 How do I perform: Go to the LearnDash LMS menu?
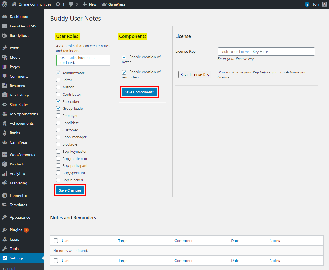(x=23, y=26)
